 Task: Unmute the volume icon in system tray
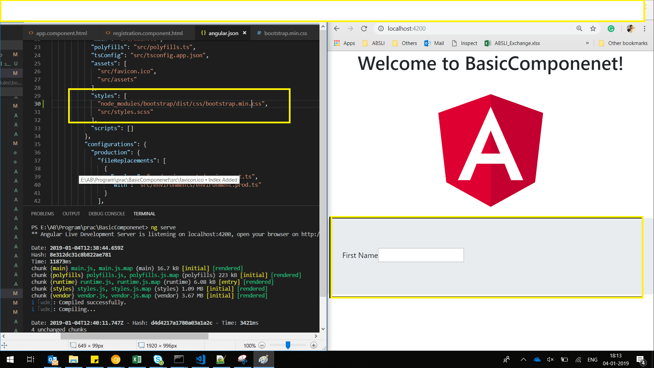pos(550,359)
